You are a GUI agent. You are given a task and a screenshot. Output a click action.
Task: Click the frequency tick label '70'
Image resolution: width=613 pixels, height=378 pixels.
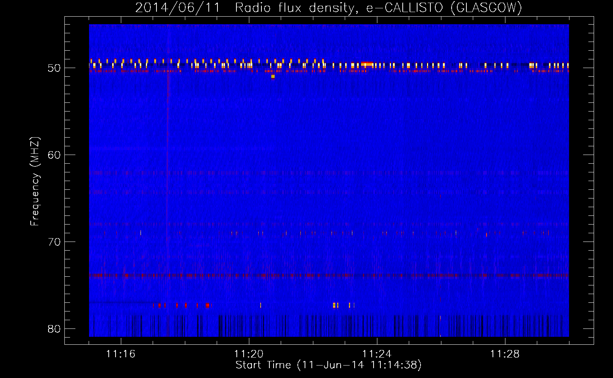tap(54, 242)
